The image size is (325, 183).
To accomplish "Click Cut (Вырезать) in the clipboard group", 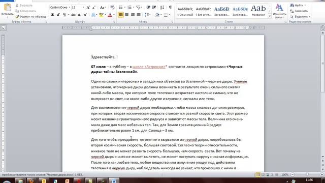I will click(24, 6).
